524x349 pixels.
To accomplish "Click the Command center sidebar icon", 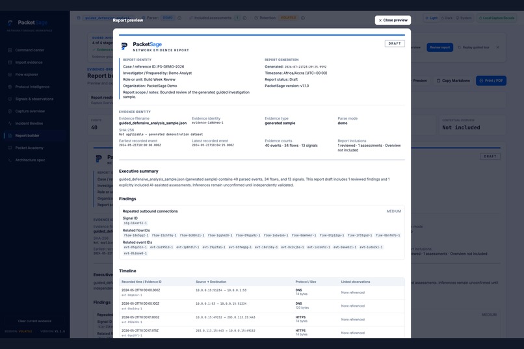I will coord(10,50).
